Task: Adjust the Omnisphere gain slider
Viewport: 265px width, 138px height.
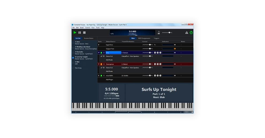Action: 148,64
